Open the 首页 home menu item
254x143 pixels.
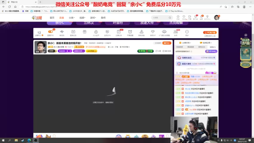52,18
